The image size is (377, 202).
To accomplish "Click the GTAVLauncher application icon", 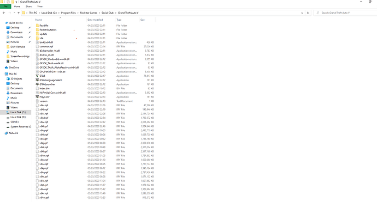I will (x=37, y=84).
